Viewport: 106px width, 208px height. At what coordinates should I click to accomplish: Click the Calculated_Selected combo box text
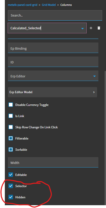[26, 28]
